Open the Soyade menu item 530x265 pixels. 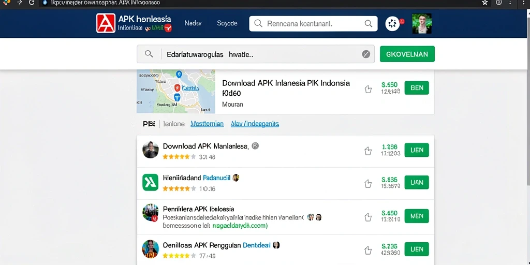(x=227, y=23)
